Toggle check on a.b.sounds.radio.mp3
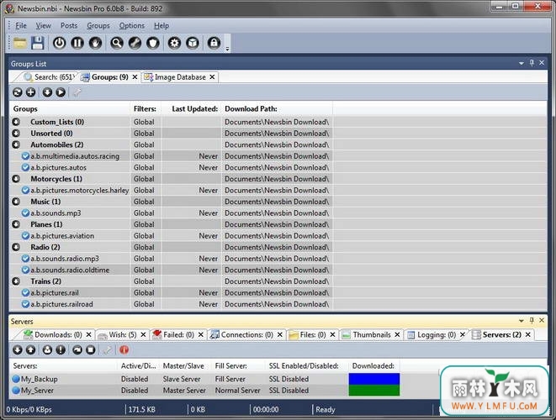Screen dimensions: 556x420 25,259
